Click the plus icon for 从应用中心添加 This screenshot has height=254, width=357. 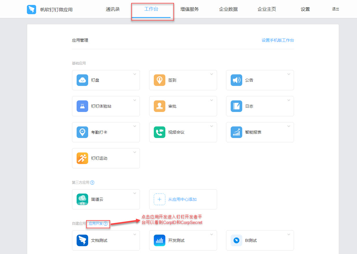160,199
